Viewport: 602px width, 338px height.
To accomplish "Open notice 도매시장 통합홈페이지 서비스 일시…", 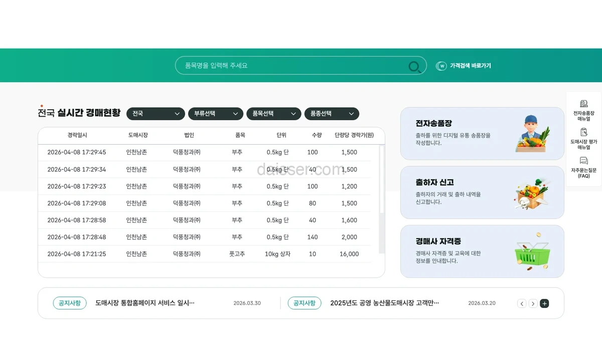I will point(145,303).
